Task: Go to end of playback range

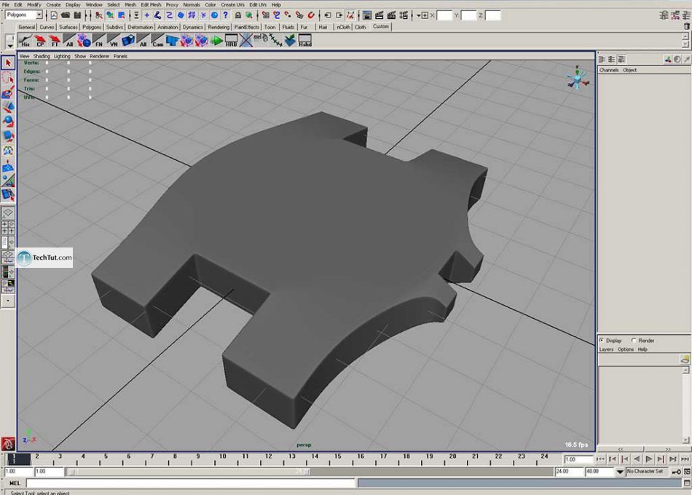Action: (x=685, y=459)
